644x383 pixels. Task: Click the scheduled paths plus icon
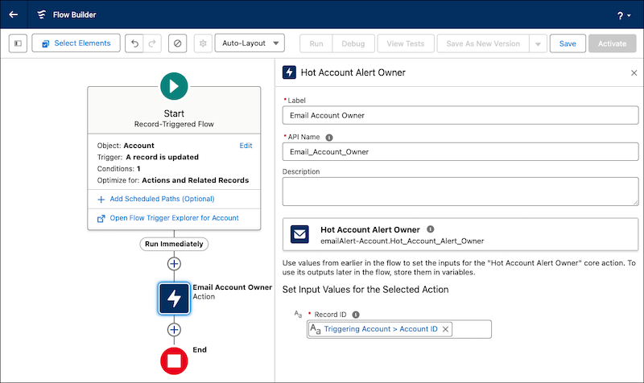pyautogui.click(x=101, y=200)
